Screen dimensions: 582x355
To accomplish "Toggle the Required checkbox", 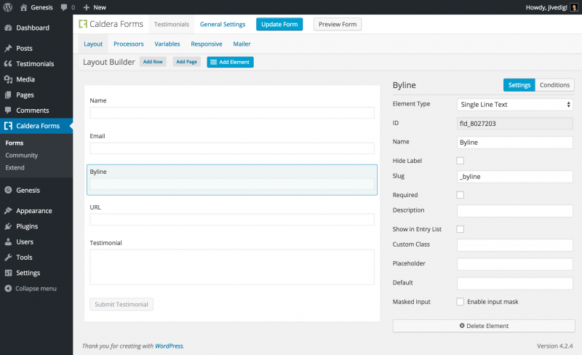I will (461, 195).
